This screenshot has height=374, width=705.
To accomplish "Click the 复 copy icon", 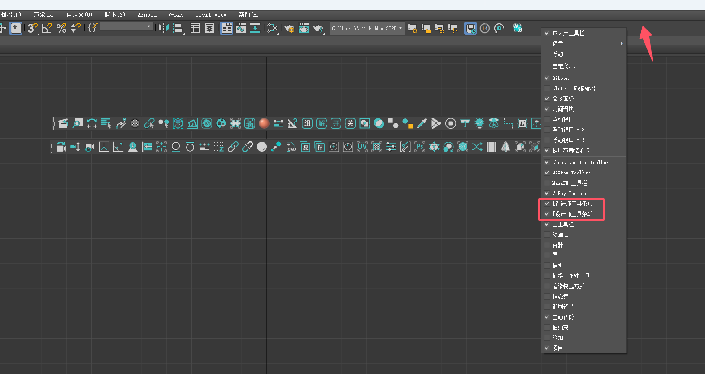I will click(305, 147).
